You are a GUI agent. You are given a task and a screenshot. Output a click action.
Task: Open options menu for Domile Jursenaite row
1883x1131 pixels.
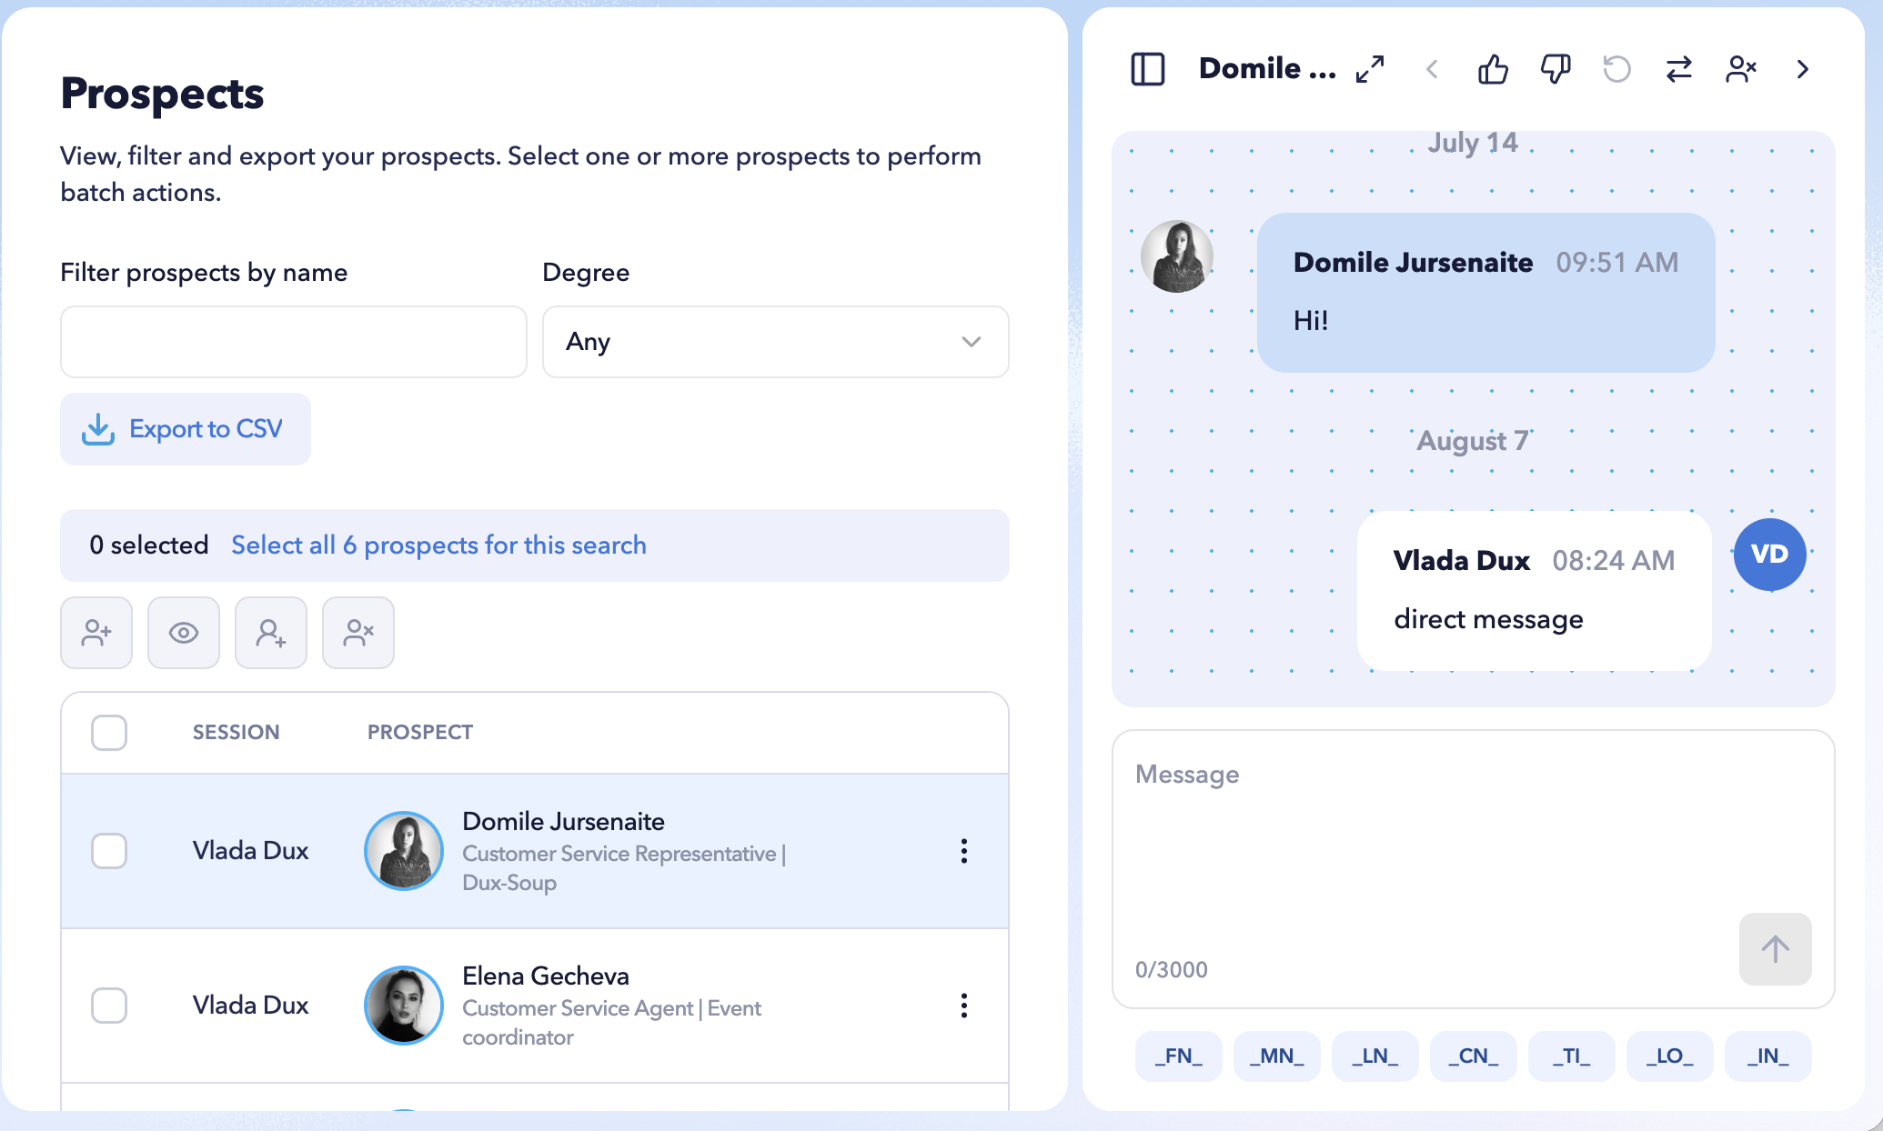[x=964, y=851]
